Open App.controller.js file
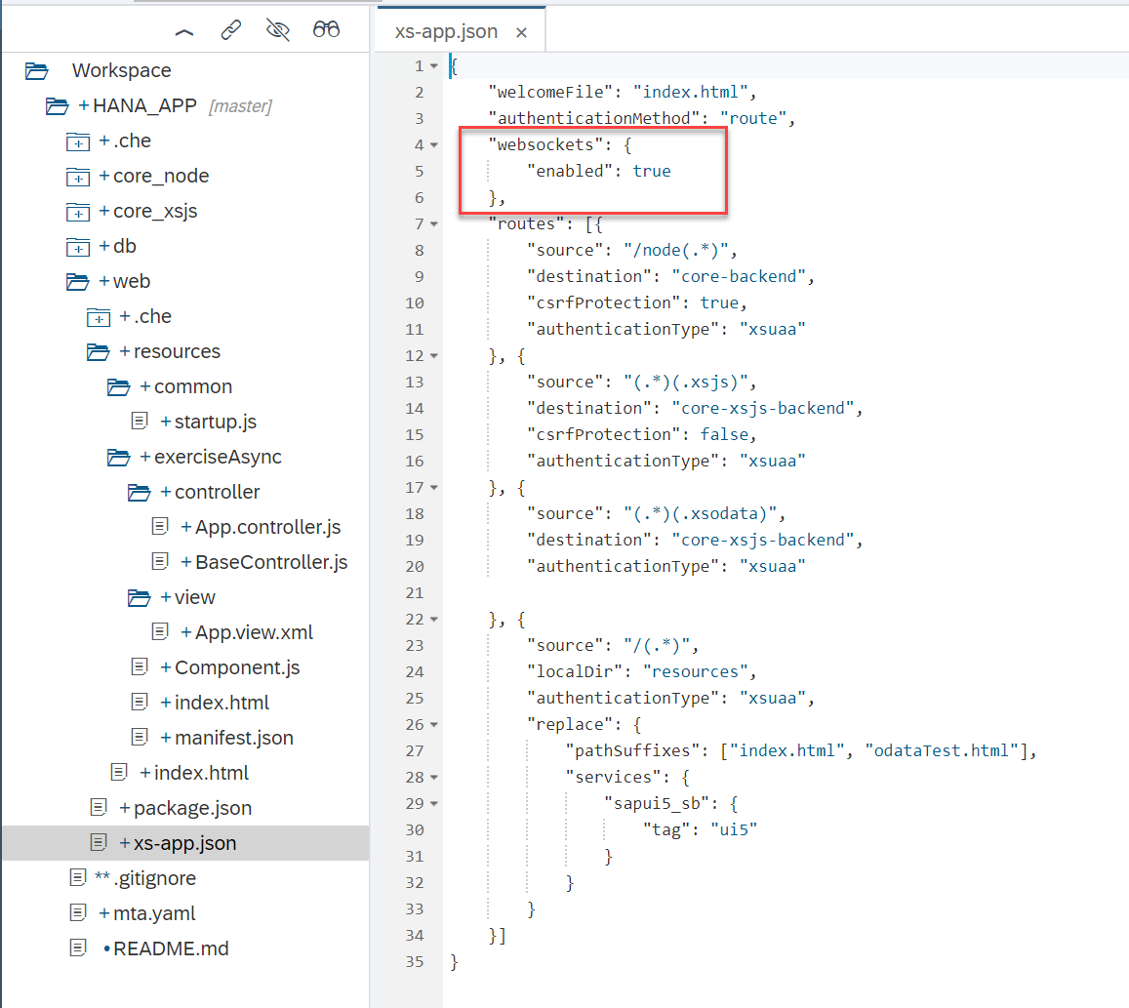 (267, 527)
